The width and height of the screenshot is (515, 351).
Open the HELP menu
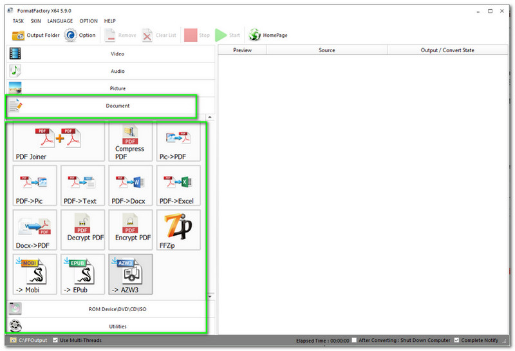point(110,21)
